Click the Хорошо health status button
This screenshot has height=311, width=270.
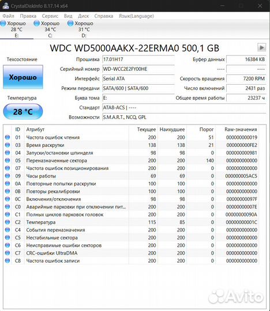(23, 77)
